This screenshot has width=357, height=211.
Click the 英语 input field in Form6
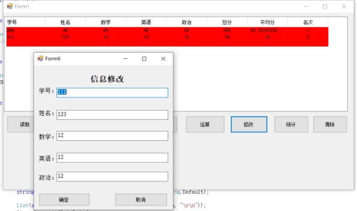pos(112,158)
